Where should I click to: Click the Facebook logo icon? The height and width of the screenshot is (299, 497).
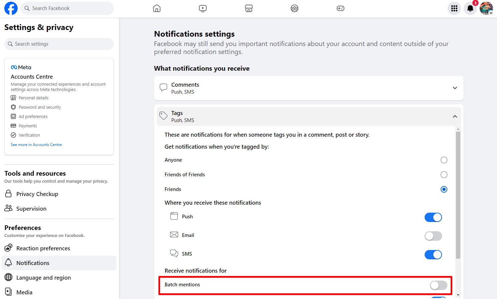(11, 8)
